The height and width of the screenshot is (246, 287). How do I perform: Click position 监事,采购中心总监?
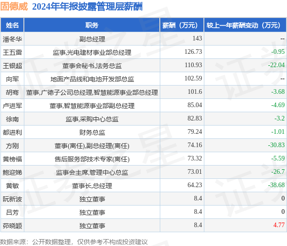(x=92, y=119)
